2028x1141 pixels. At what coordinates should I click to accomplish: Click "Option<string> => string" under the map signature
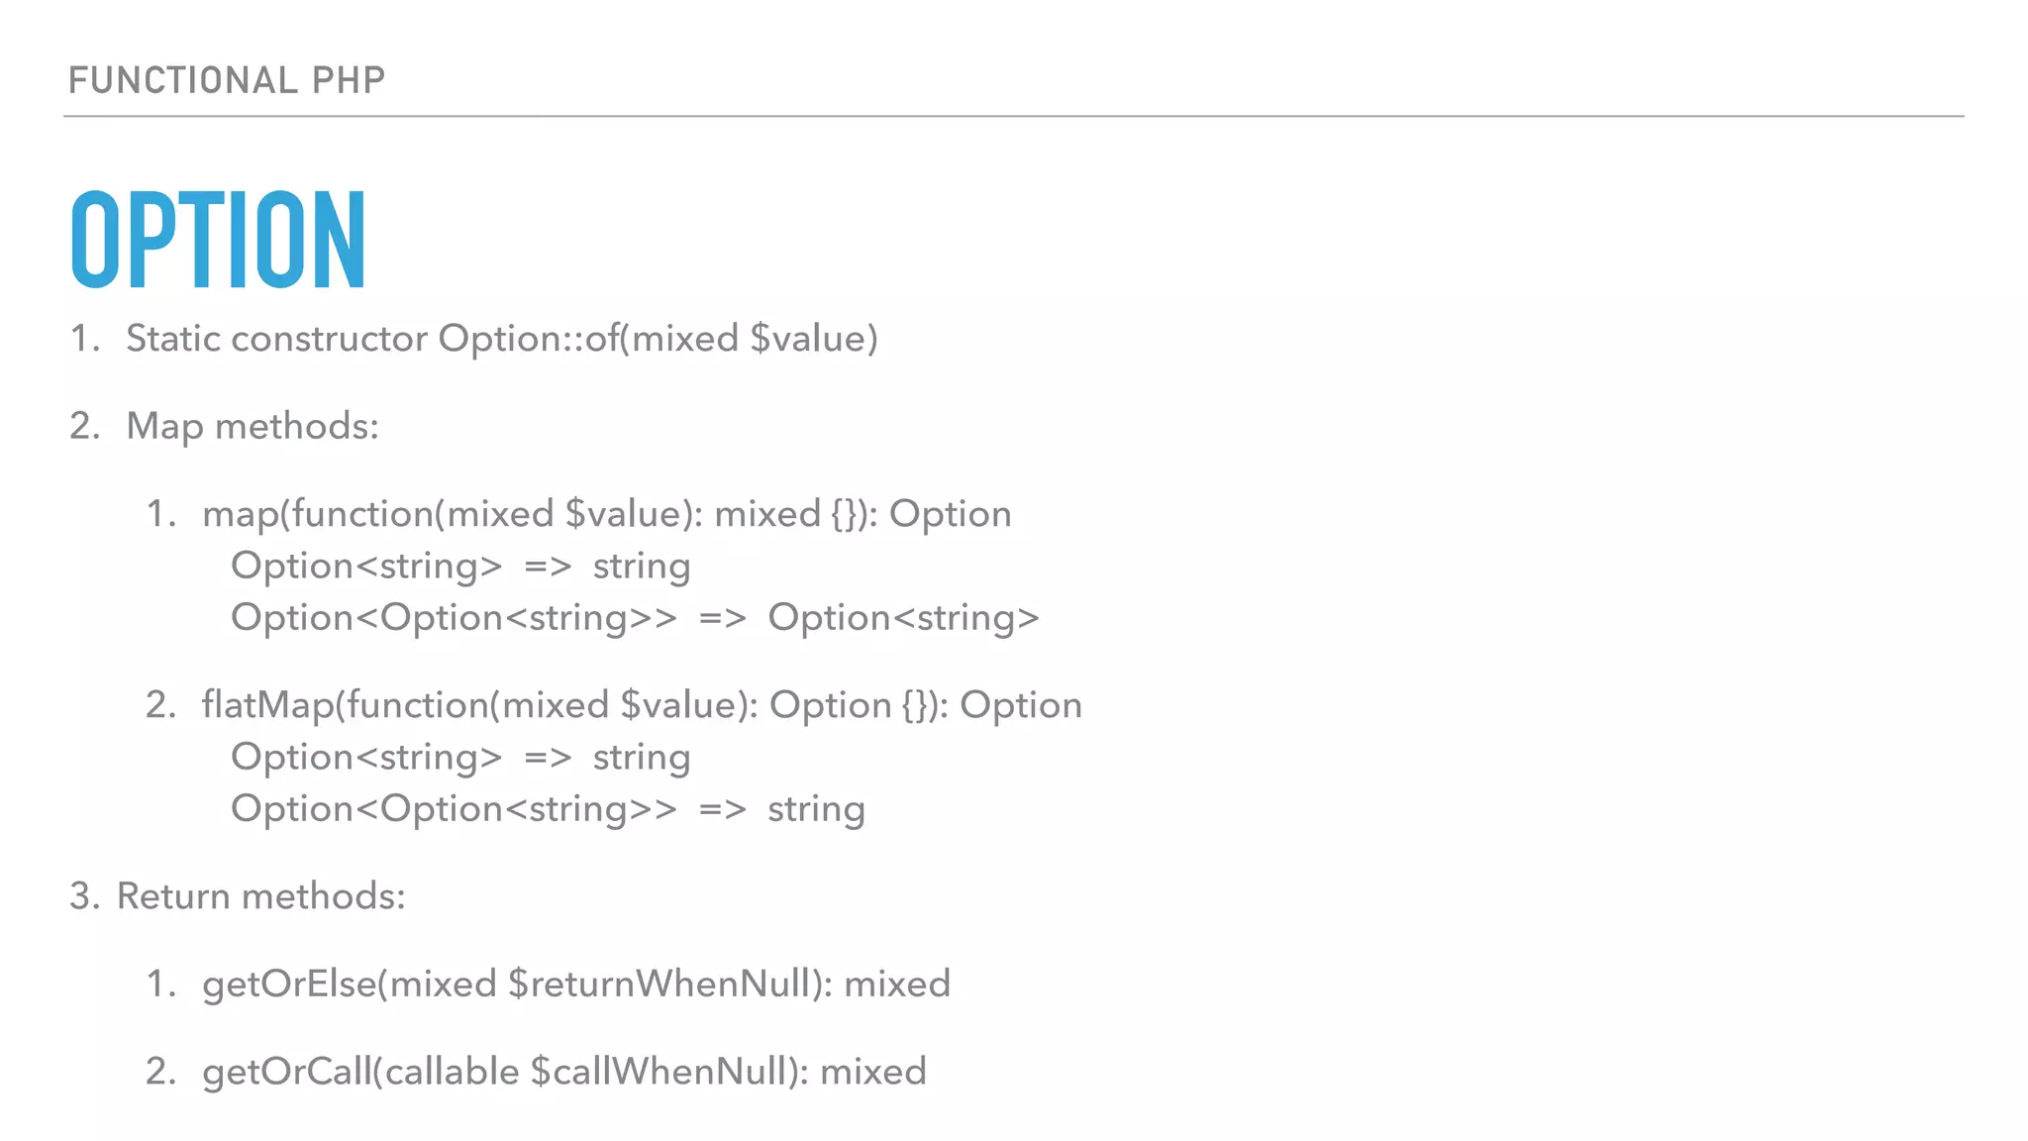[460, 567]
